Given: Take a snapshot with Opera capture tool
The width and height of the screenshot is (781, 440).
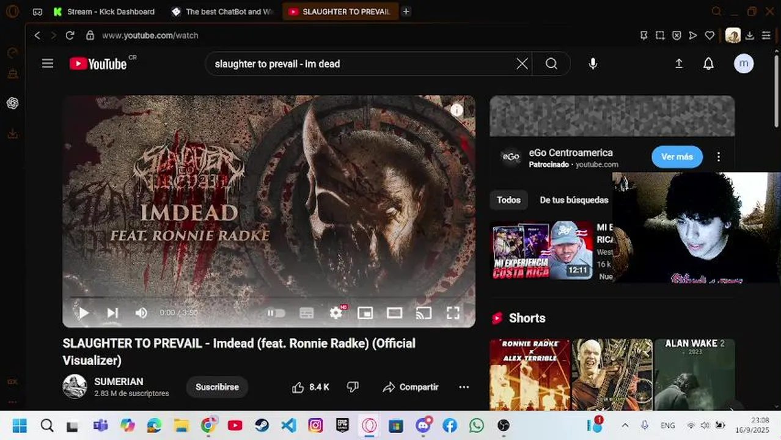Looking at the screenshot, I should [x=660, y=35].
